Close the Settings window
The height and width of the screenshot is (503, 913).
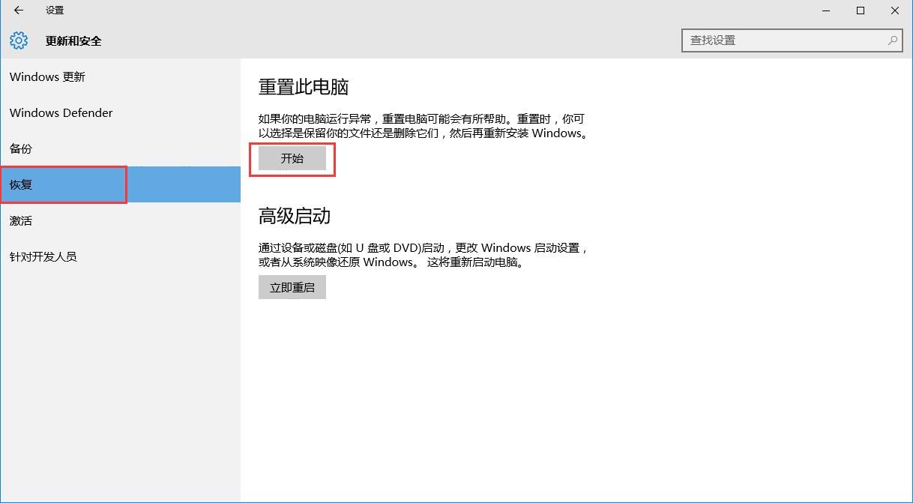click(896, 10)
